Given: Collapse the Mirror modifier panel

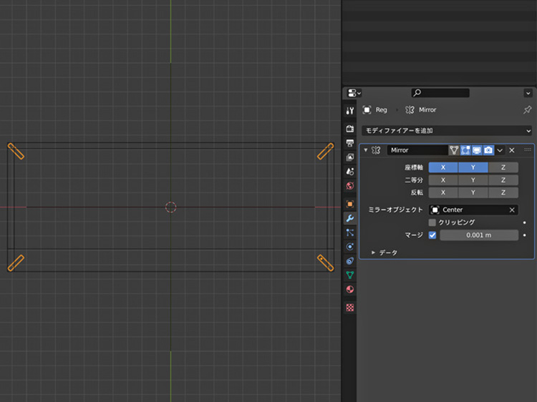Looking at the screenshot, I should (366, 150).
